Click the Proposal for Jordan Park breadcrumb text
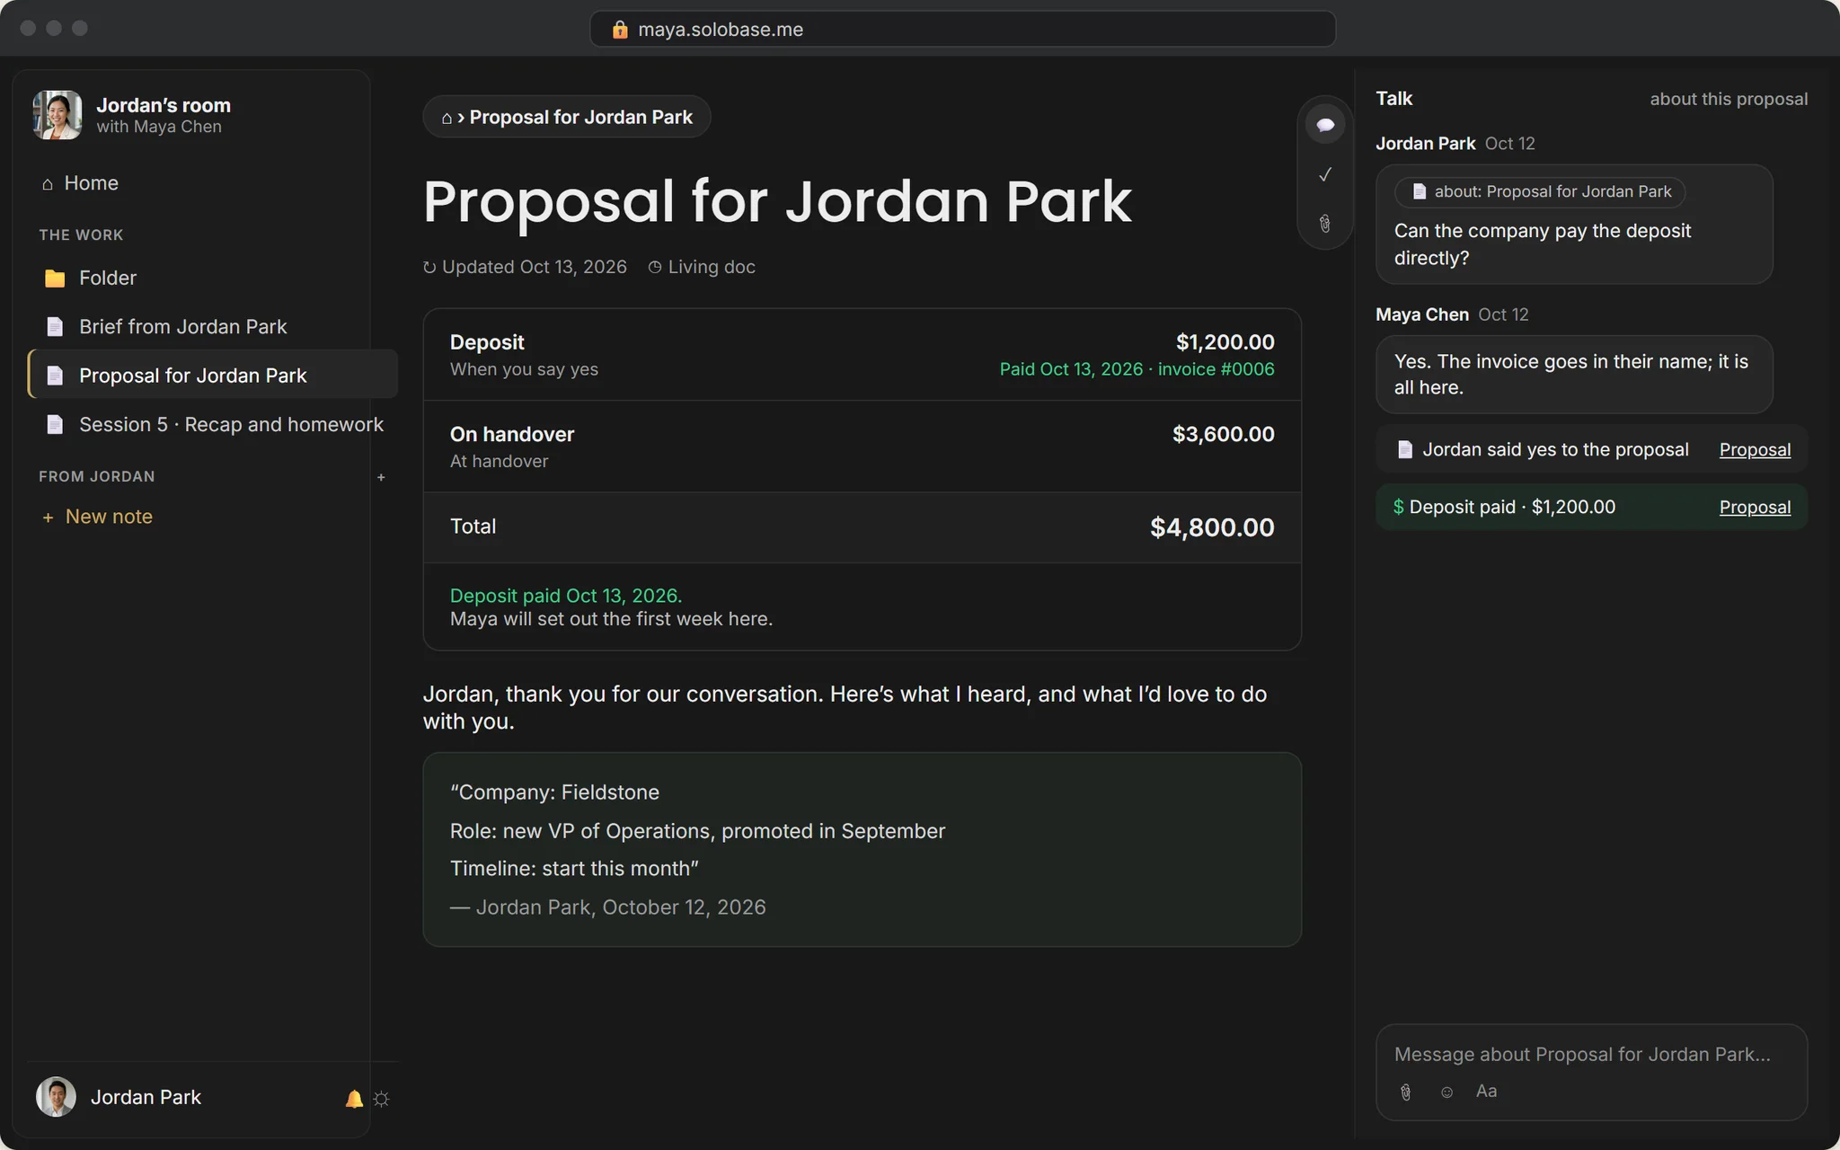 pyautogui.click(x=580, y=118)
